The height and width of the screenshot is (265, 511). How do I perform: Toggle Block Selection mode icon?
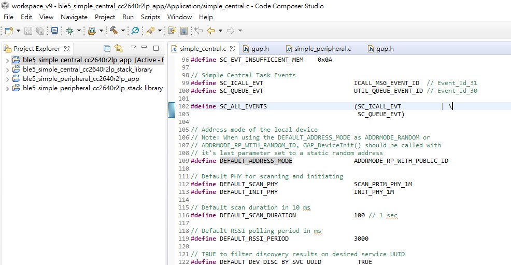click(184, 31)
